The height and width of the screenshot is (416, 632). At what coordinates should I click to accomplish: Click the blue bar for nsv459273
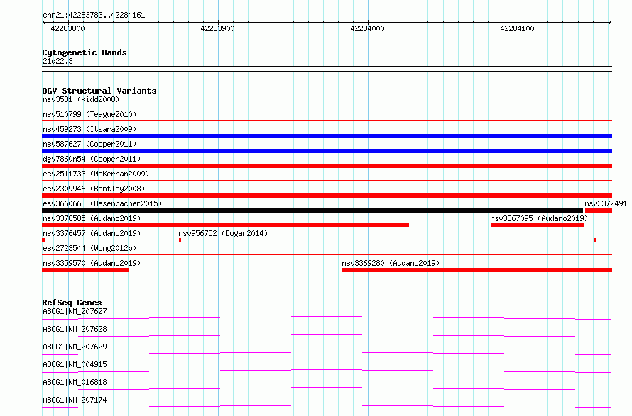327,136
